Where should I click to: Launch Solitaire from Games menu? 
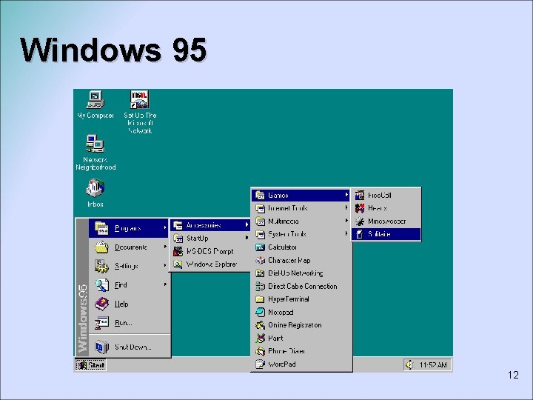tap(386, 234)
